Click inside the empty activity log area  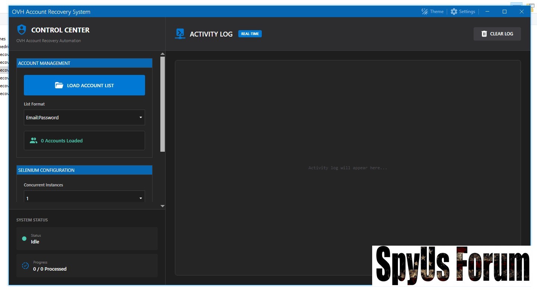click(348, 130)
